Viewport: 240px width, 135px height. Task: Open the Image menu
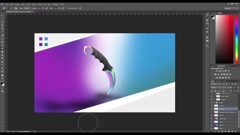coord(17,4)
